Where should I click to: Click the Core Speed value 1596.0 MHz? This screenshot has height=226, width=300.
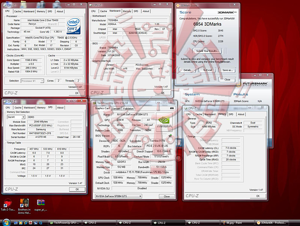[31, 60]
